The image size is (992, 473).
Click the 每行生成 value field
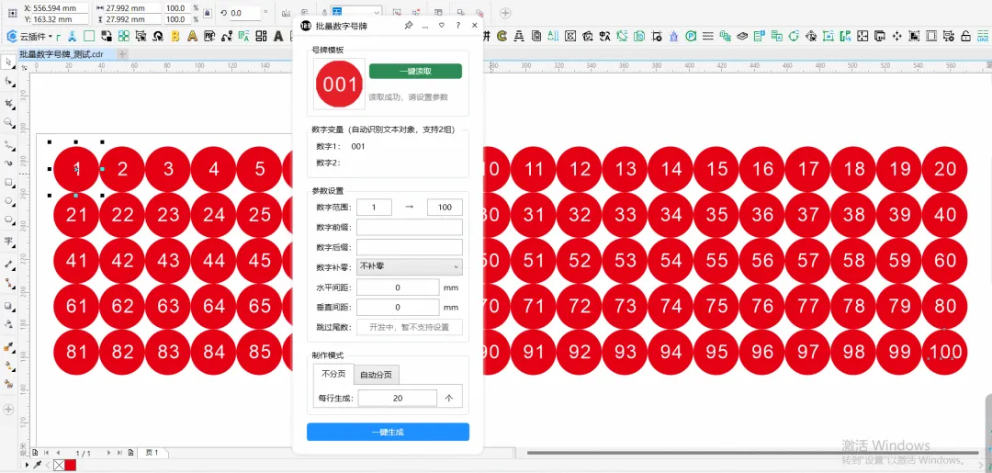coord(398,399)
